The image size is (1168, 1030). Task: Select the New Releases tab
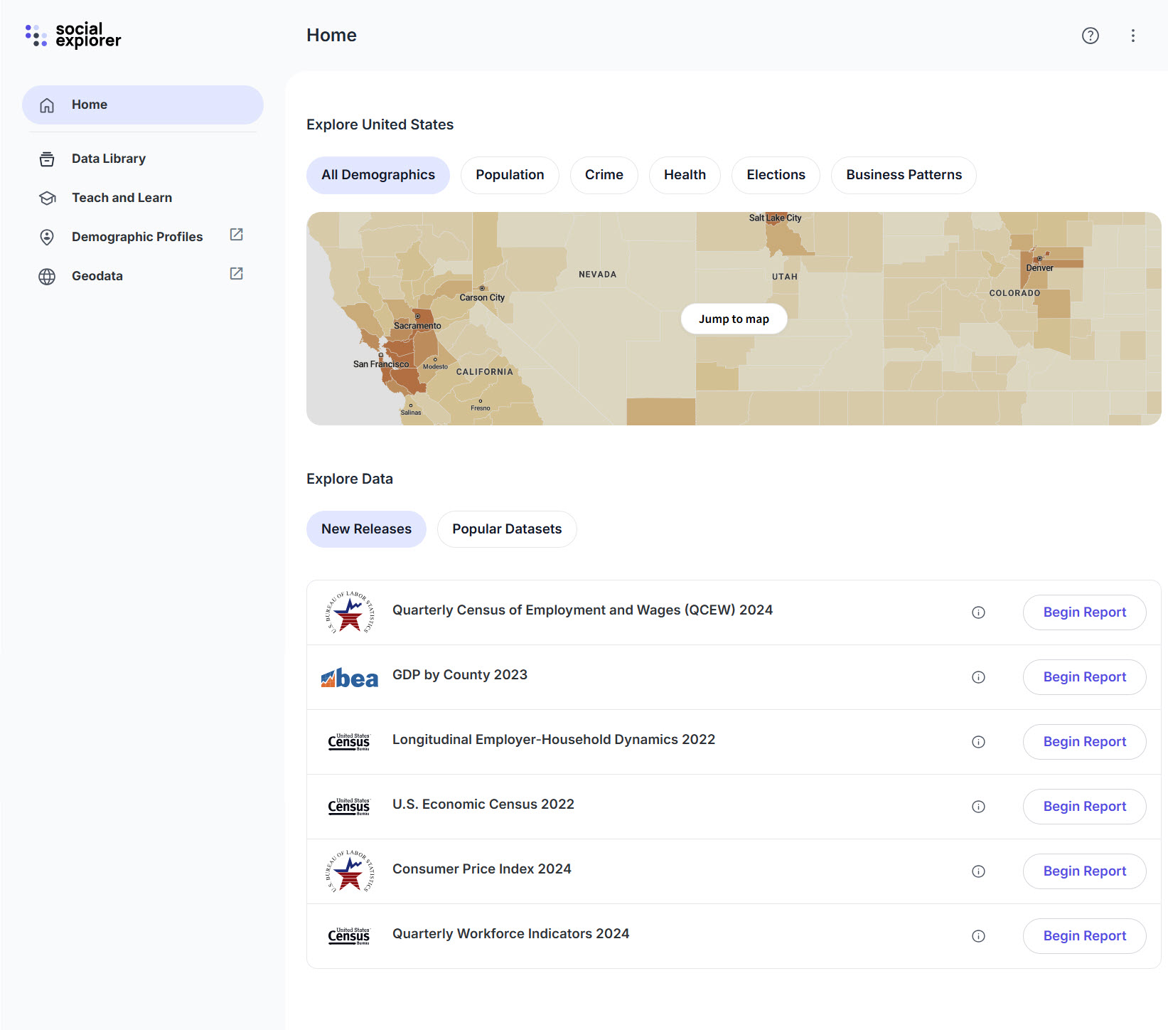[x=366, y=529]
